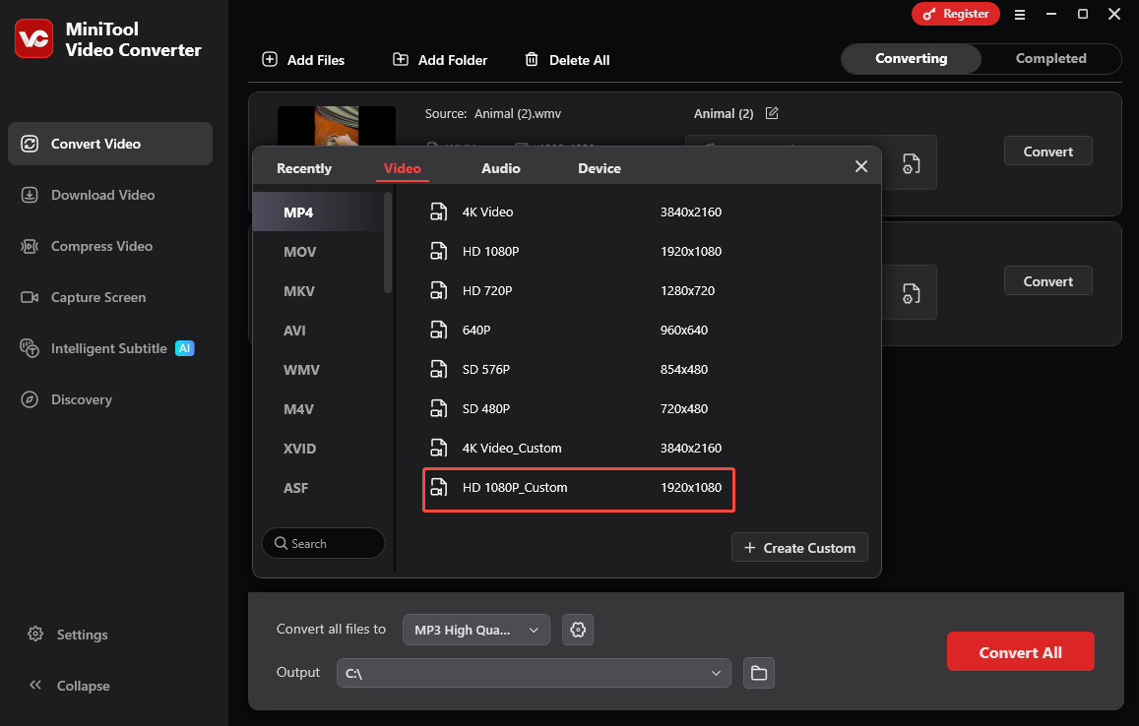The width and height of the screenshot is (1139, 726).
Task: Click the Search field in the format dialog
Action: point(323,542)
